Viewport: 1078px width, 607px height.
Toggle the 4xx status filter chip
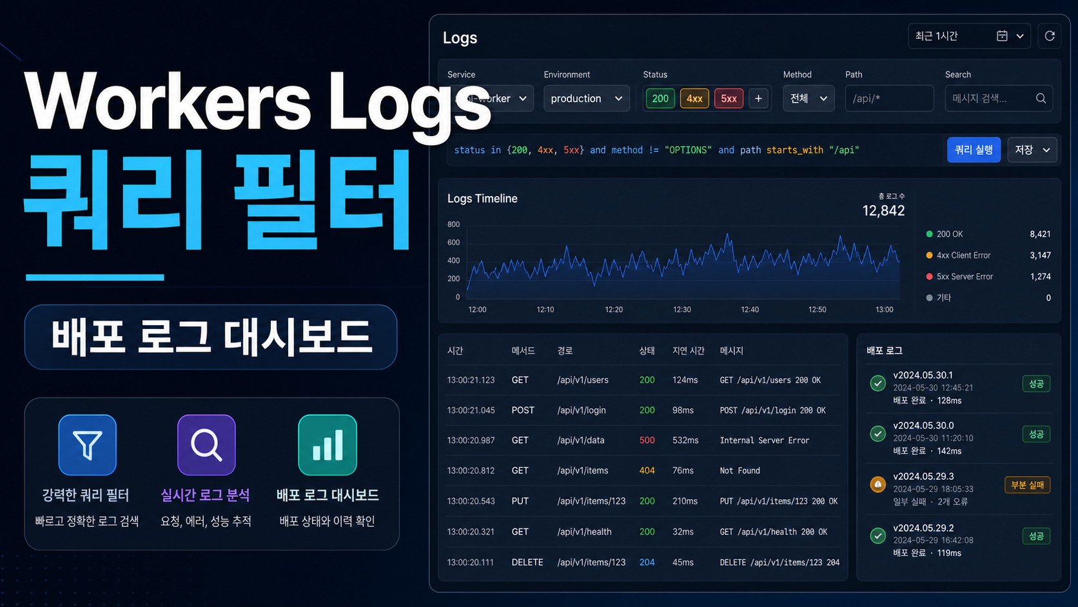point(694,99)
